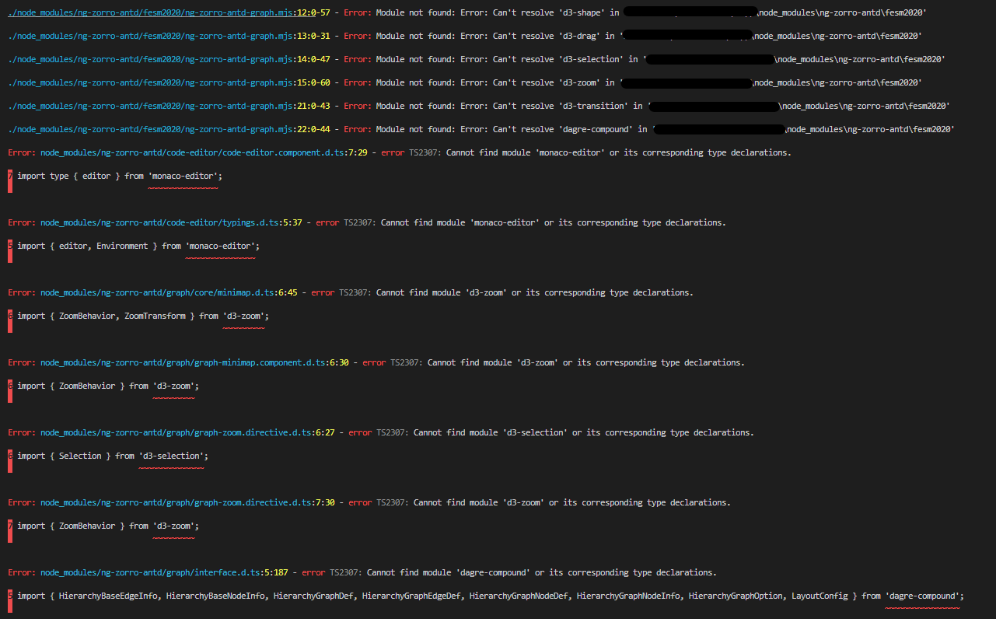Screen dimensions: 996x619
Task: Select "Cannot find module 'monaco-editor'" on typings.d.ts line
Action: [x=462, y=222]
